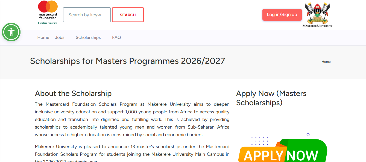Open the Scholarships menu item

click(88, 37)
